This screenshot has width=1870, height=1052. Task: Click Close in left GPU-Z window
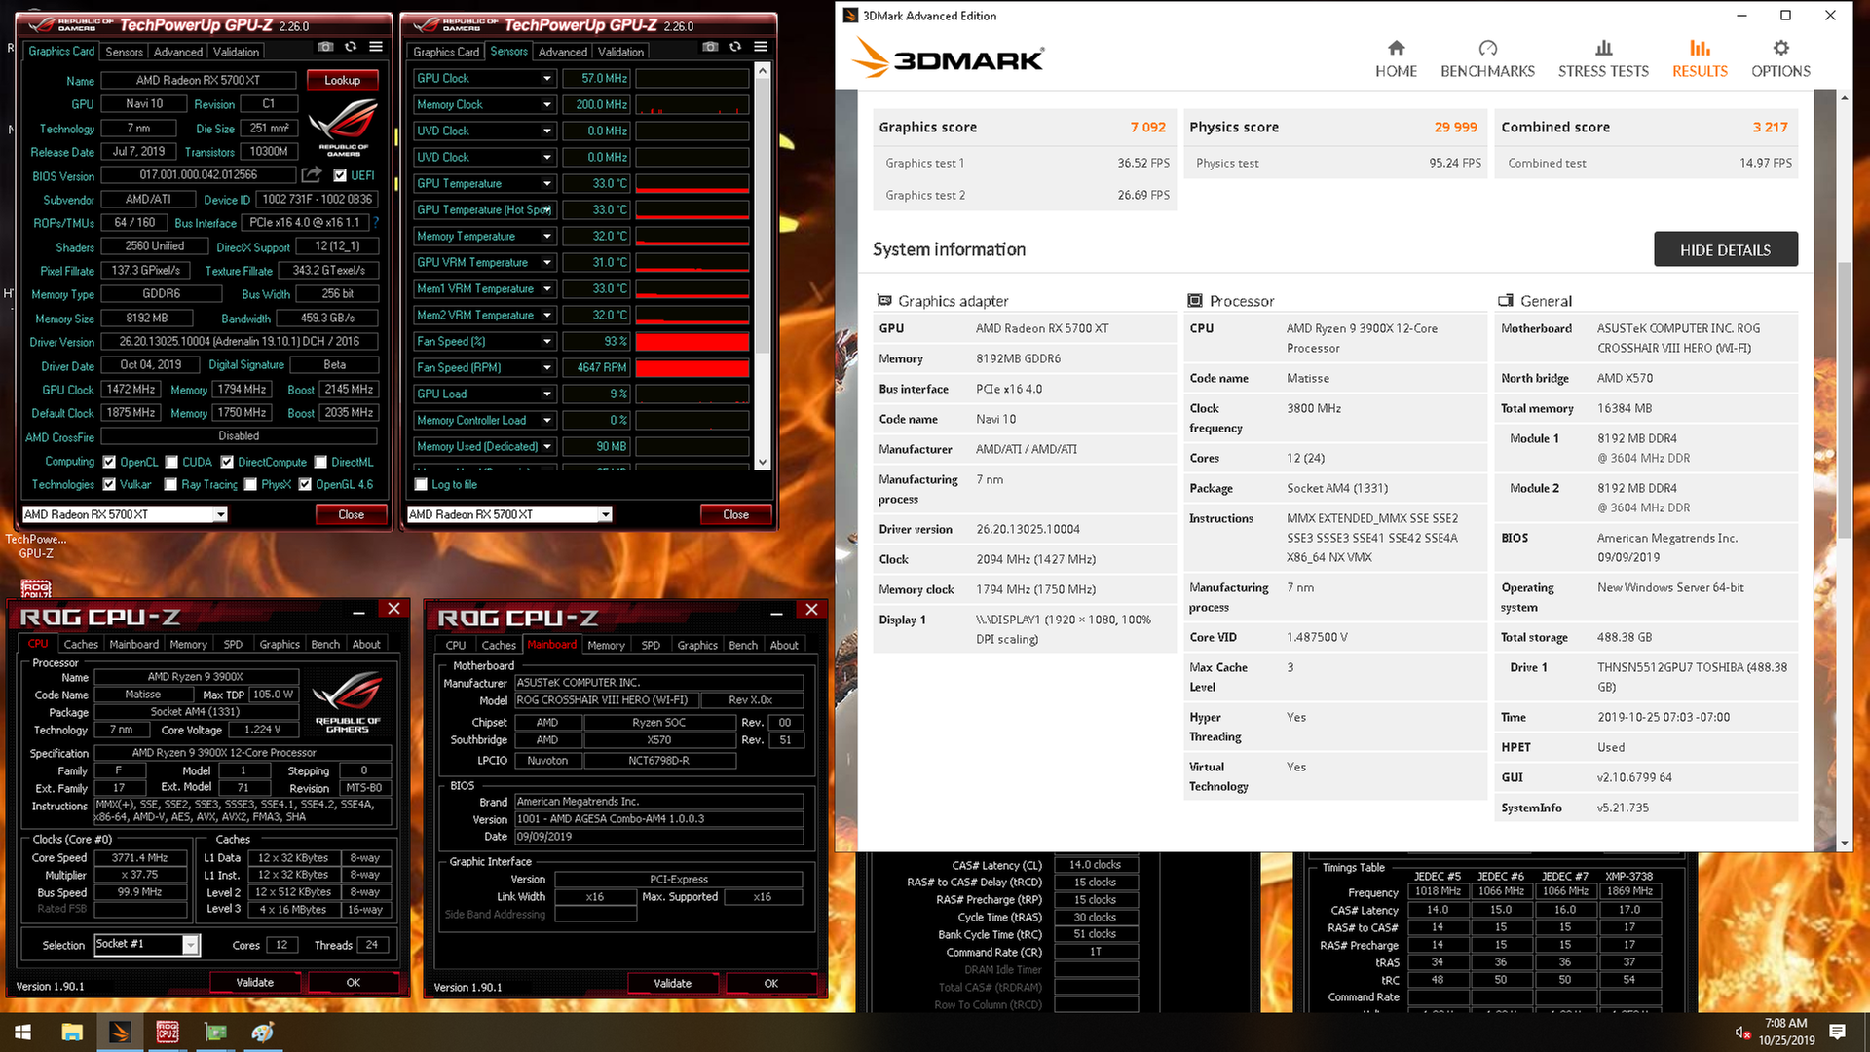[x=351, y=514]
